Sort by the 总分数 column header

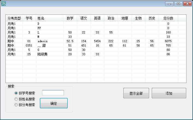pyautogui.click(x=168, y=18)
